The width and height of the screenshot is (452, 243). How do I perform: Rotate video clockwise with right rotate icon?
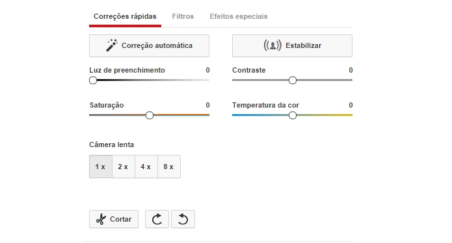157,219
